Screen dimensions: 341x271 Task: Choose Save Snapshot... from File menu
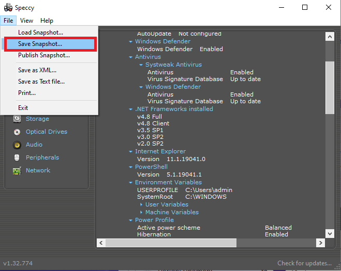point(49,44)
